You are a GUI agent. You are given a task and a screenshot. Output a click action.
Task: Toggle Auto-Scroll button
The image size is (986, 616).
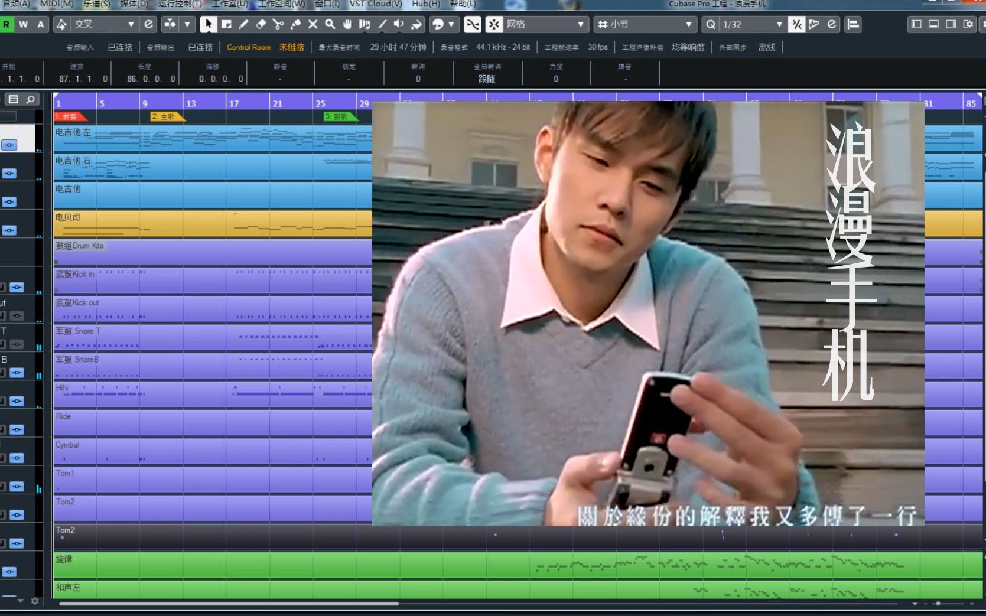pyautogui.click(x=170, y=24)
